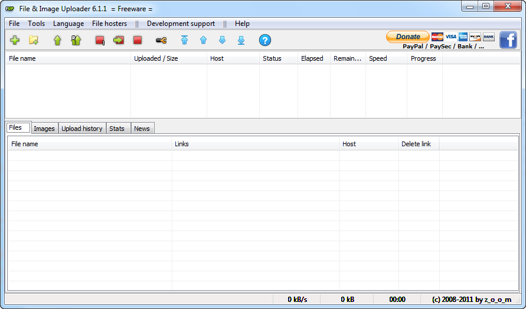Click the Remain... column header

click(348, 58)
